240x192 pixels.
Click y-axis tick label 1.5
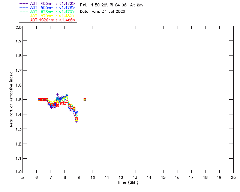(18, 100)
